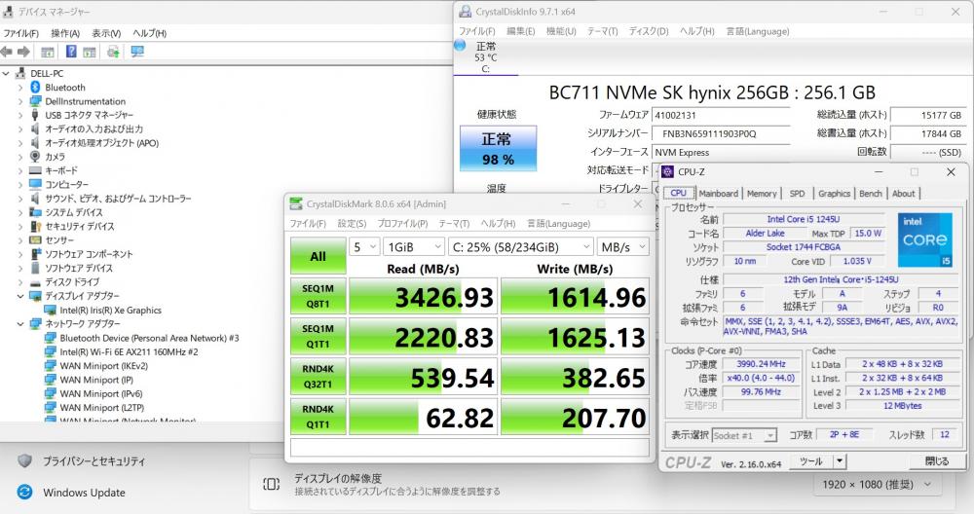Click the Intel Core i5 logo in CPU-Z
The image size is (974, 514).
(x=924, y=239)
